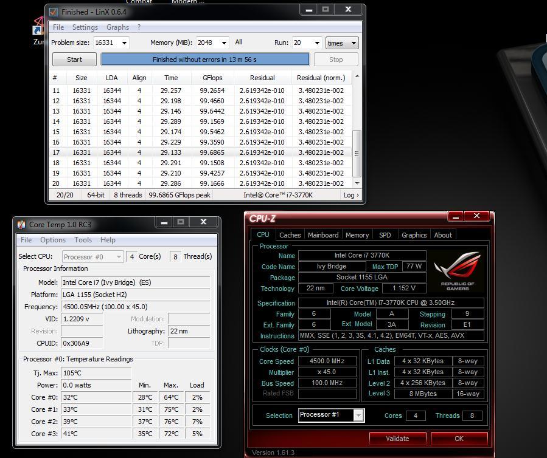Open Core Temp Options menu
This screenshot has height=458, width=547.
coord(53,240)
